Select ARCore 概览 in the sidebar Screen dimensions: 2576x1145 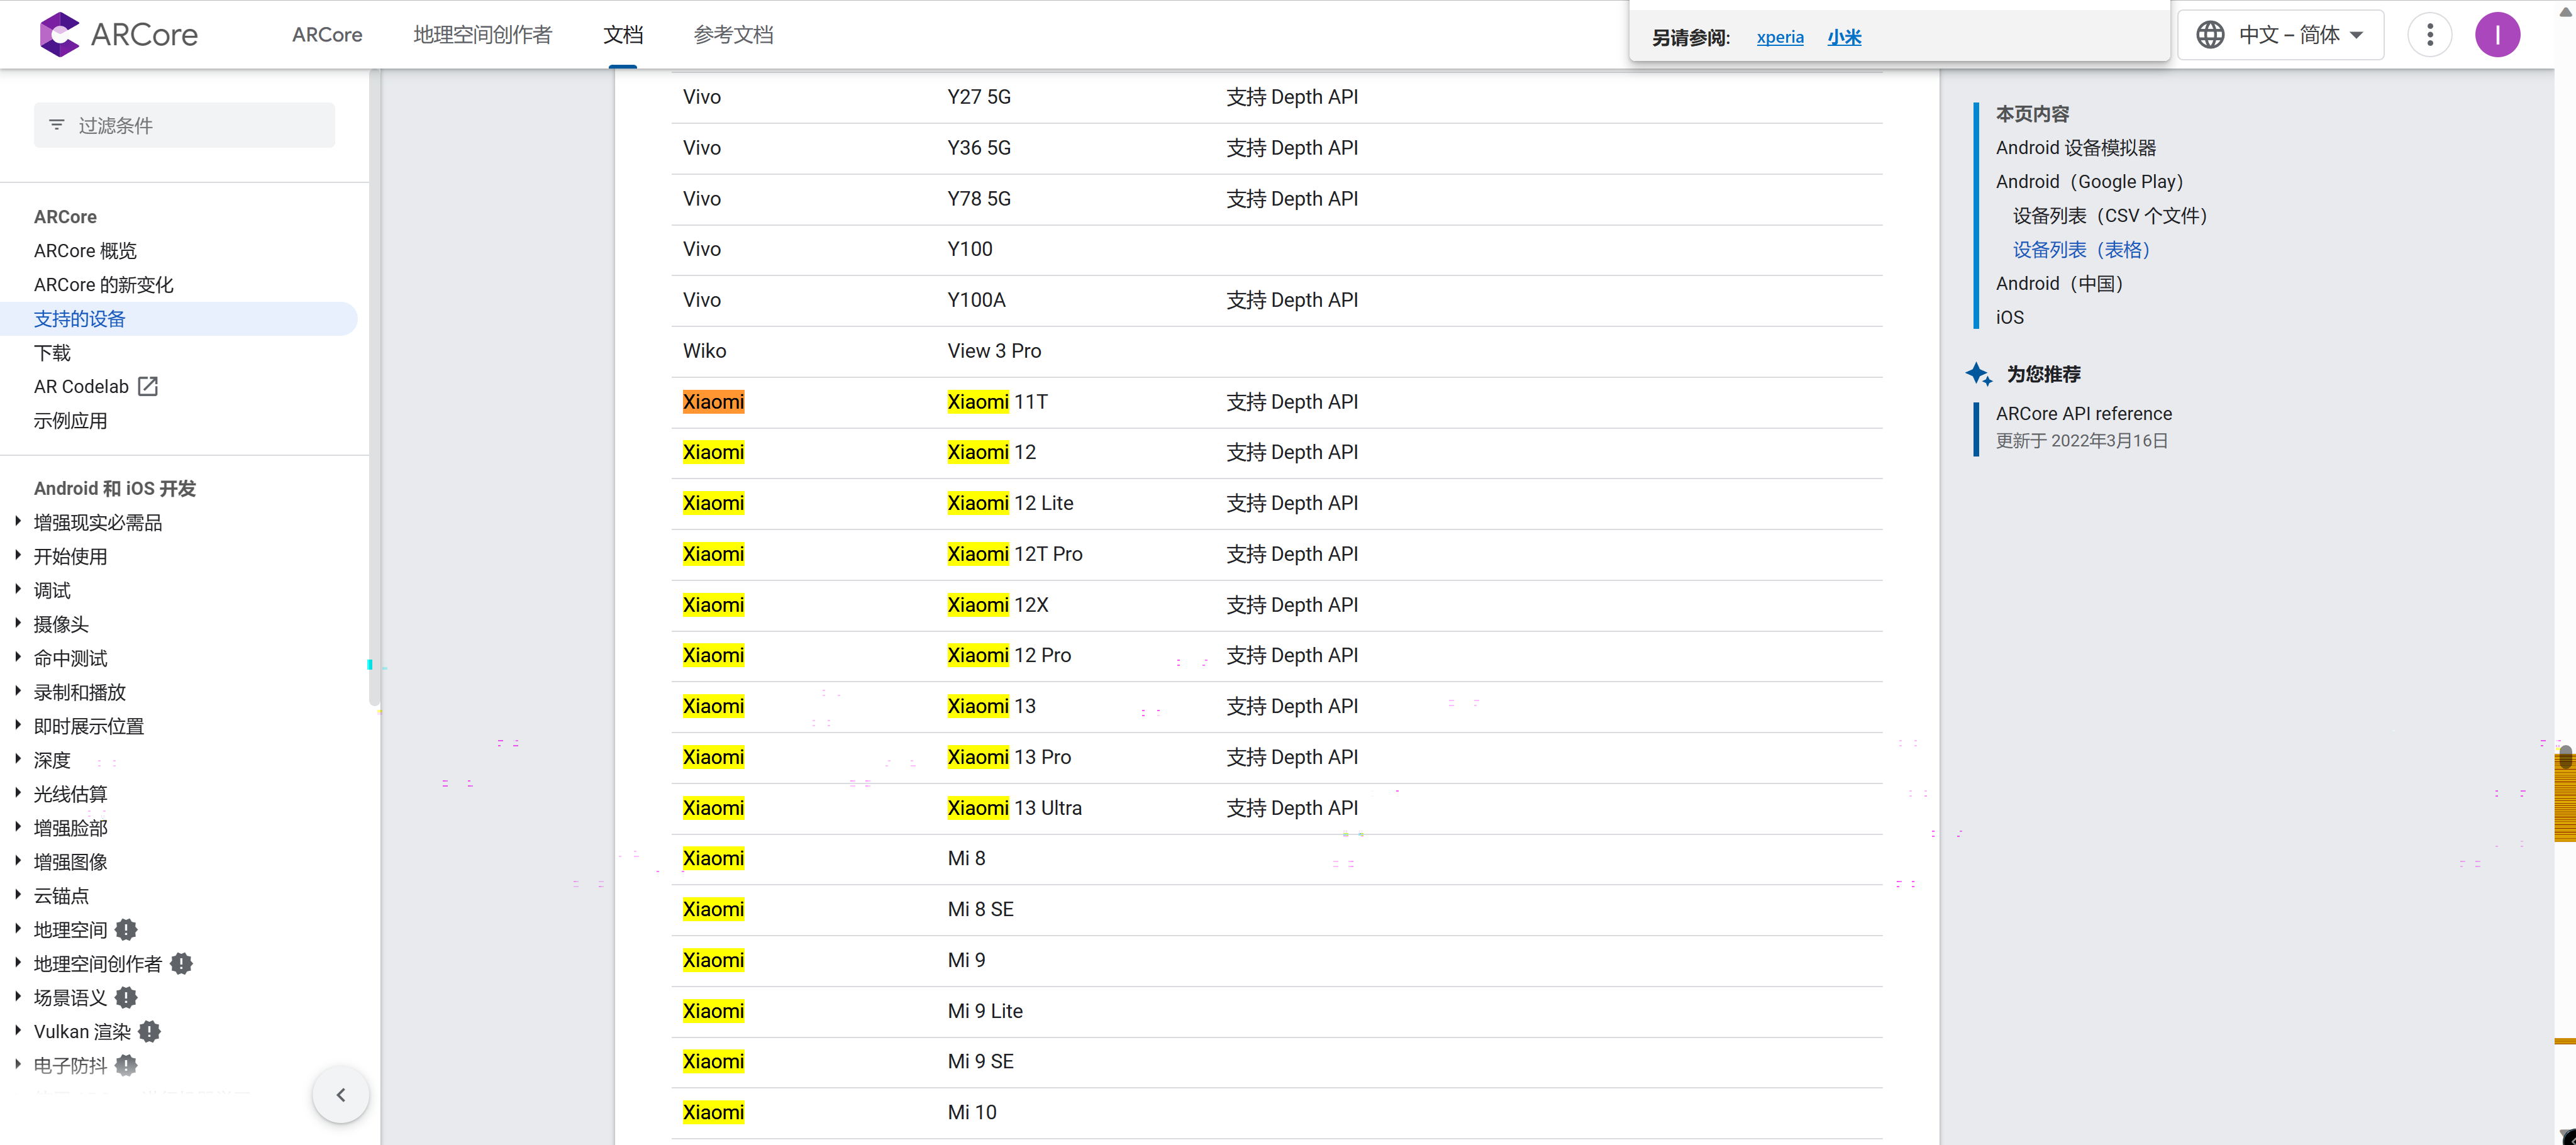pos(85,250)
